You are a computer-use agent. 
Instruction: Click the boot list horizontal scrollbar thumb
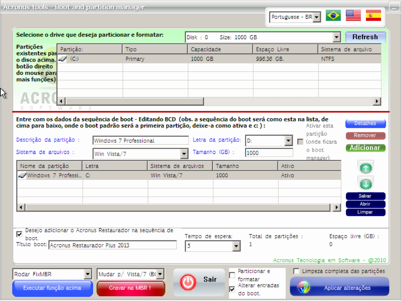pos(178,207)
